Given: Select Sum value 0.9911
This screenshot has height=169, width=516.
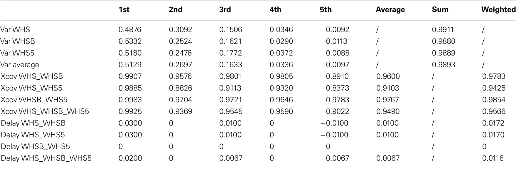Looking at the screenshot, I should coord(443,30).
